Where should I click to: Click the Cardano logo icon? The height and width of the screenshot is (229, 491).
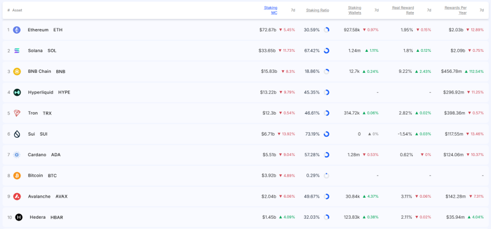coord(17,155)
